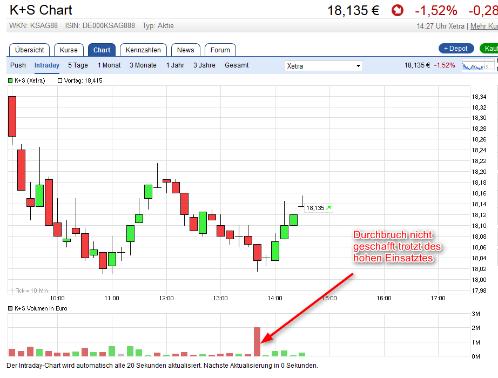This screenshot has height=378, width=498.
Task: Switch chart to 5 Tage
Action: click(78, 65)
